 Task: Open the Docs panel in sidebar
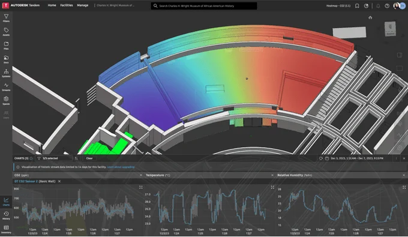coord(6,59)
